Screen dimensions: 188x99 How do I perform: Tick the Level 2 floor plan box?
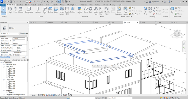9,71
